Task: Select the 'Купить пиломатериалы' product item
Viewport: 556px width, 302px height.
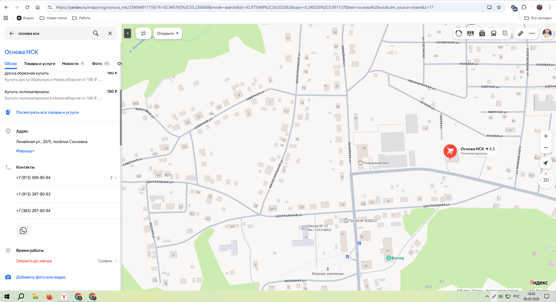Action: click(61, 95)
